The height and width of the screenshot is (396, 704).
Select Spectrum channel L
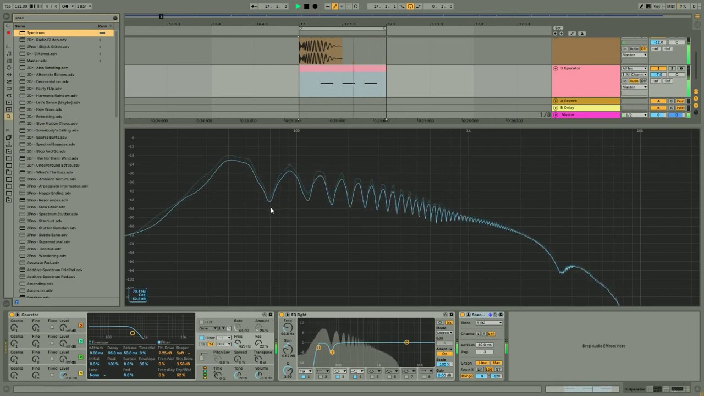pos(479,334)
